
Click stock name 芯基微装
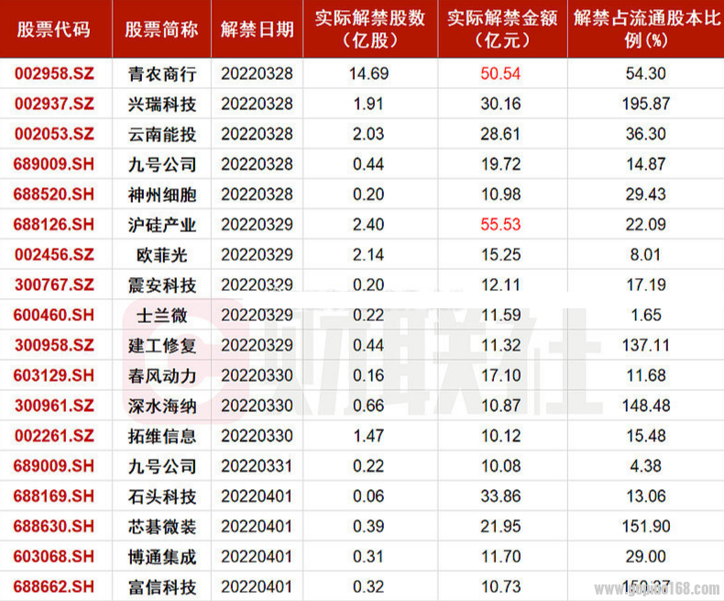coord(162,527)
